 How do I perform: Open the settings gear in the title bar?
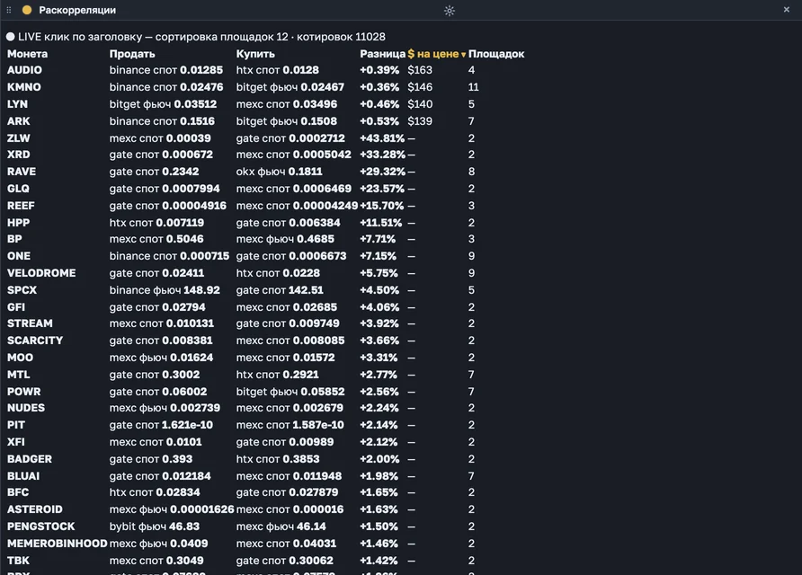coord(449,10)
